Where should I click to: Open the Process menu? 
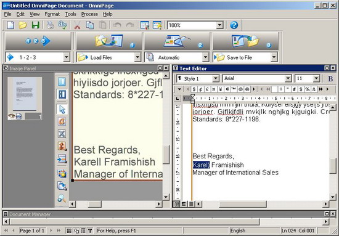pyautogui.click(x=89, y=14)
